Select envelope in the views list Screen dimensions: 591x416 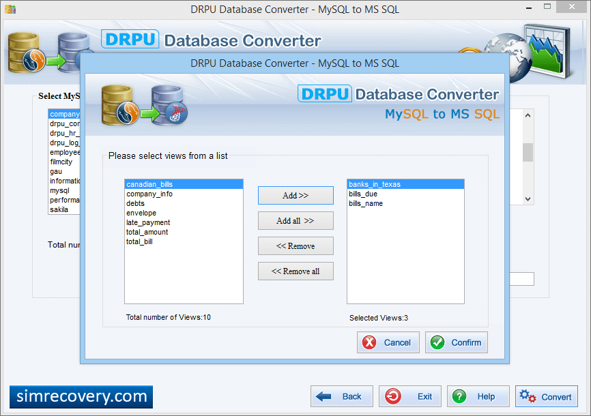(x=184, y=213)
